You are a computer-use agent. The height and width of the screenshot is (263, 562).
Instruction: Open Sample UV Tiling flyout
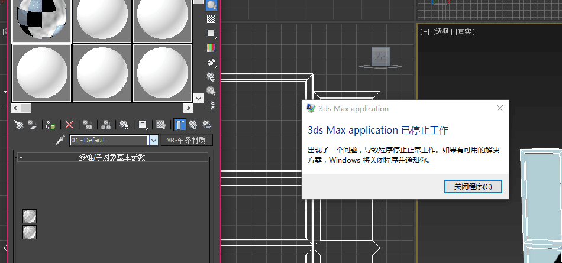coord(211,33)
